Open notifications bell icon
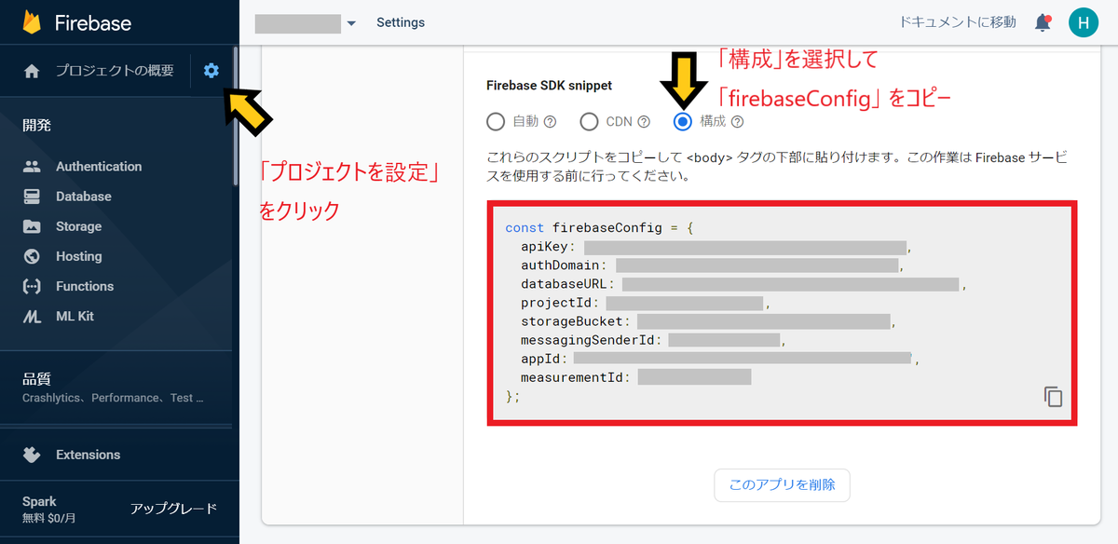Screen dimensions: 1118x544 click(1043, 22)
